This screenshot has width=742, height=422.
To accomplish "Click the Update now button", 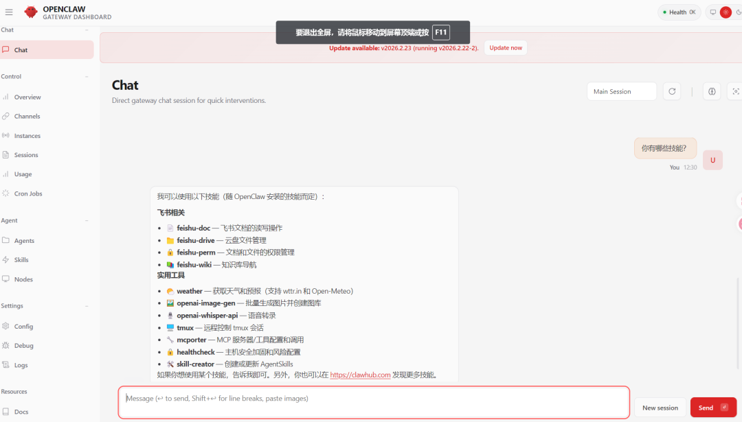I will (506, 48).
